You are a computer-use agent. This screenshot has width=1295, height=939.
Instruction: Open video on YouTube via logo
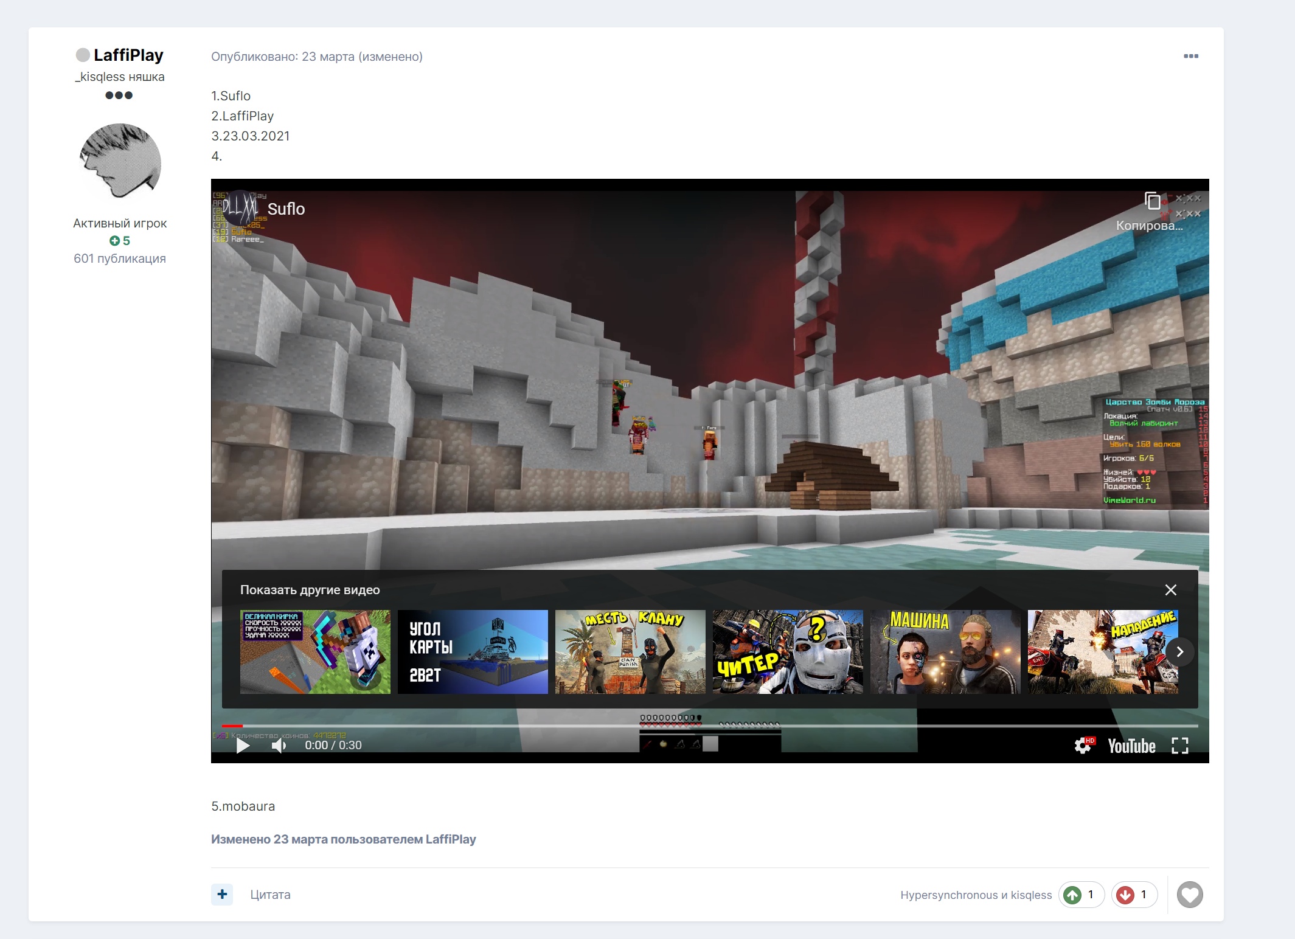click(1131, 746)
